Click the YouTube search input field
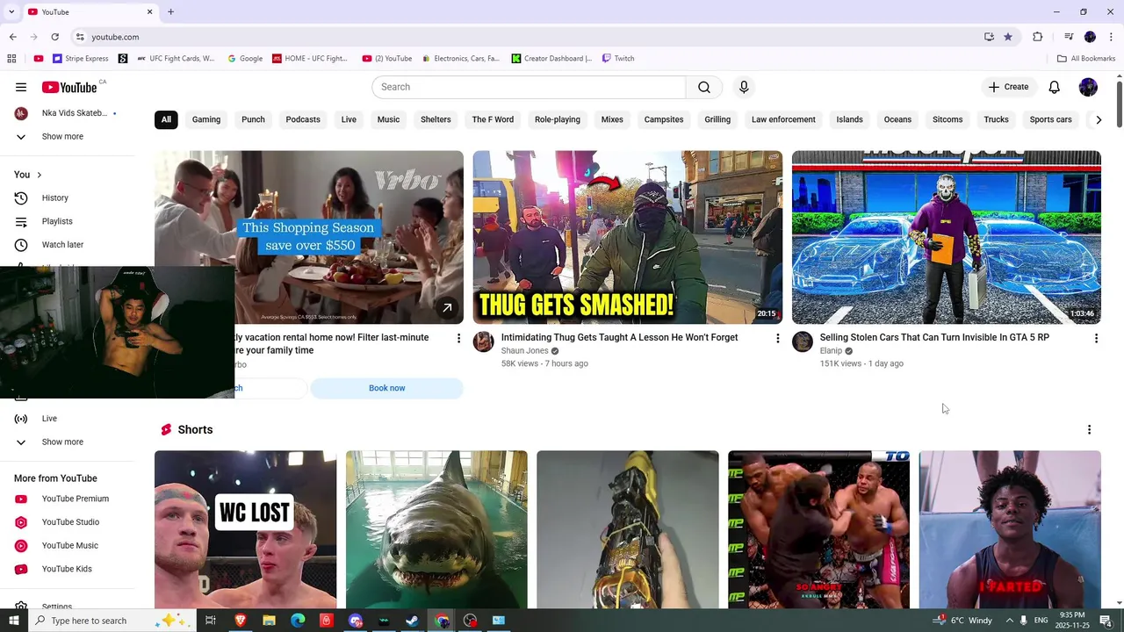The width and height of the screenshot is (1124, 632). click(529, 87)
